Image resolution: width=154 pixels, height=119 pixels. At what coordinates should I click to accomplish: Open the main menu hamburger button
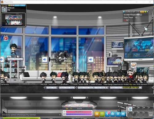[x=123, y=114]
